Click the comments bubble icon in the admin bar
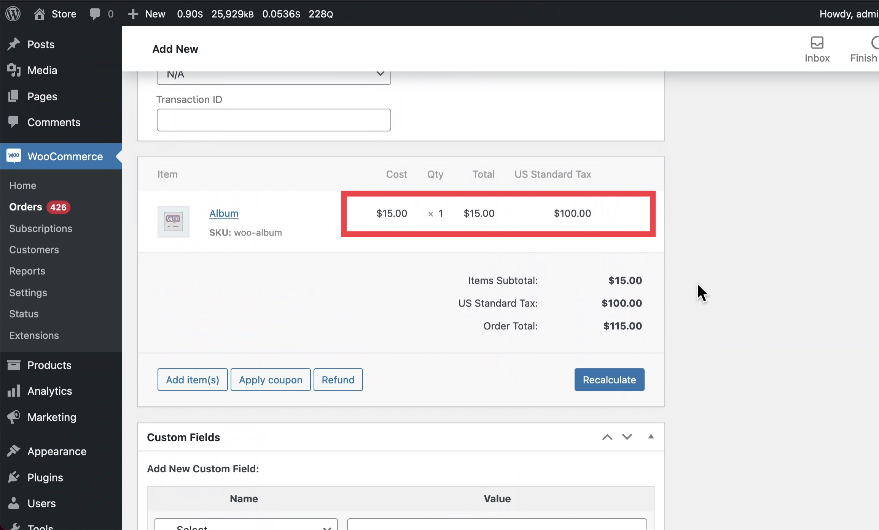Image resolution: width=879 pixels, height=530 pixels. tap(95, 14)
